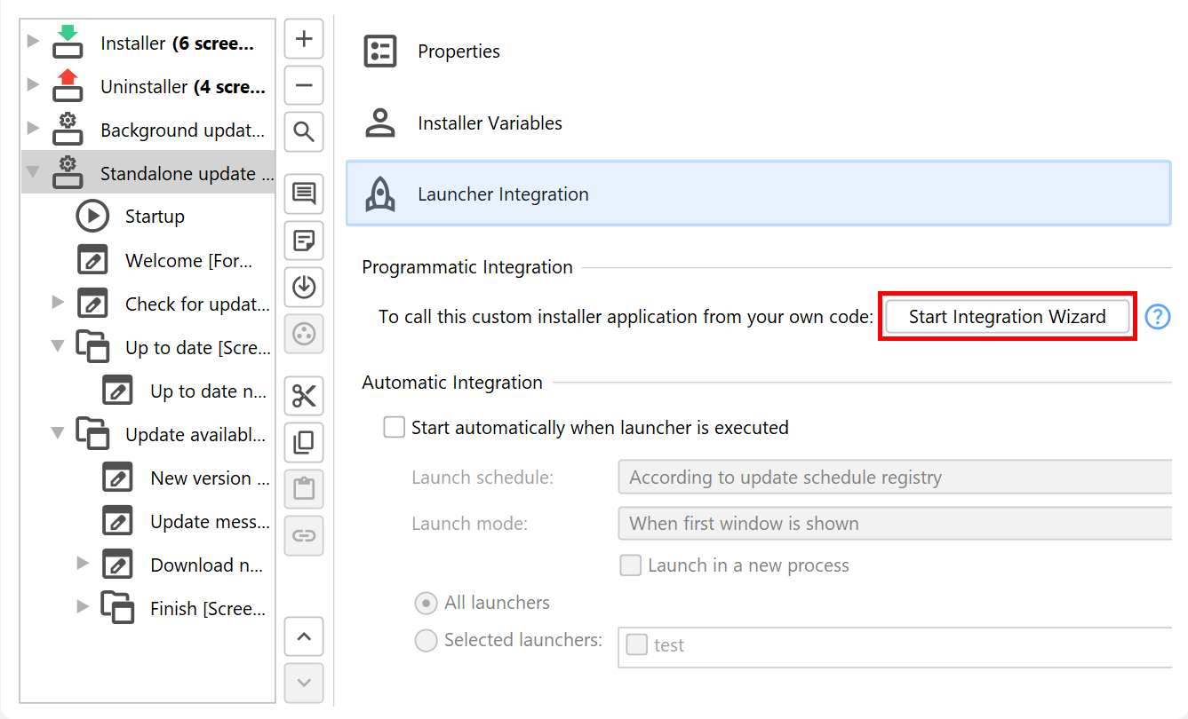Click the comment icon below search
Viewport: 1188px width, 719px height.
tap(304, 194)
